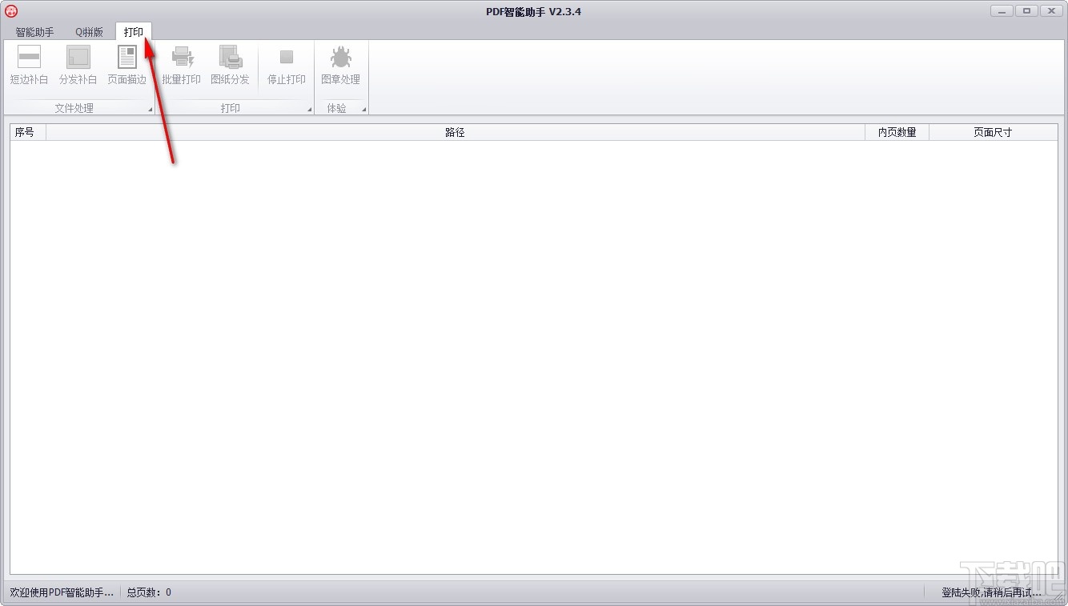Switch to the Q拼版 tab
The width and height of the screenshot is (1068, 606).
pyautogui.click(x=88, y=32)
